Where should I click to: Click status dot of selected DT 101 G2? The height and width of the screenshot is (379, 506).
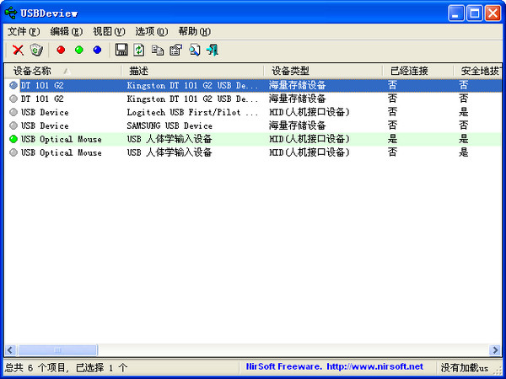[x=13, y=85]
